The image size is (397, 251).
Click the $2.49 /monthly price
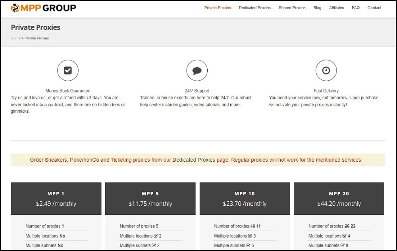coord(56,204)
